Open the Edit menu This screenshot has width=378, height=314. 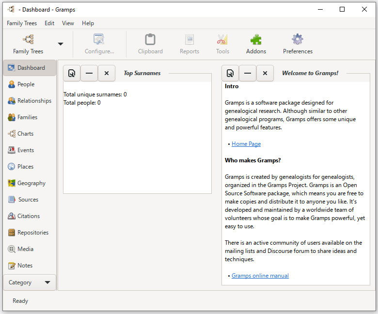49,23
